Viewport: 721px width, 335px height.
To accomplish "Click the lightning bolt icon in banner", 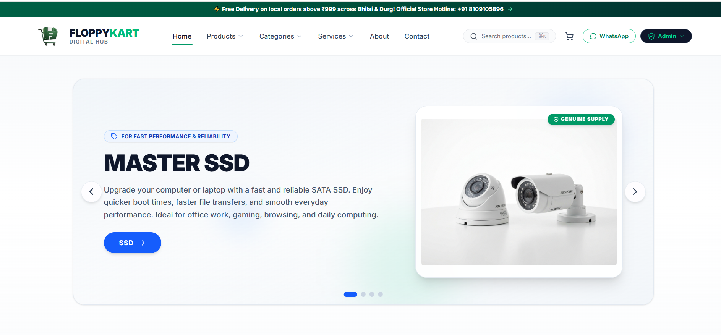I will pyautogui.click(x=217, y=9).
